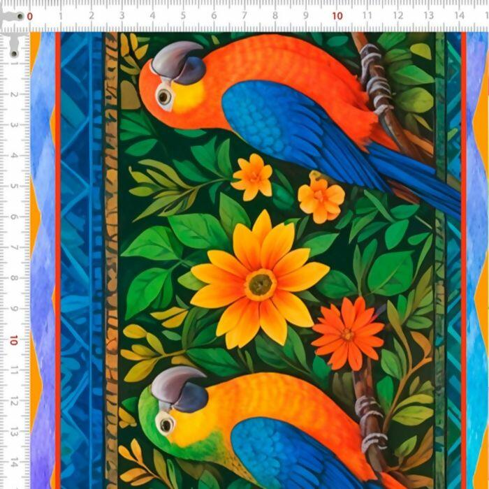Click the upper parrot's eye
The image size is (489, 489).
[x=164, y=96]
